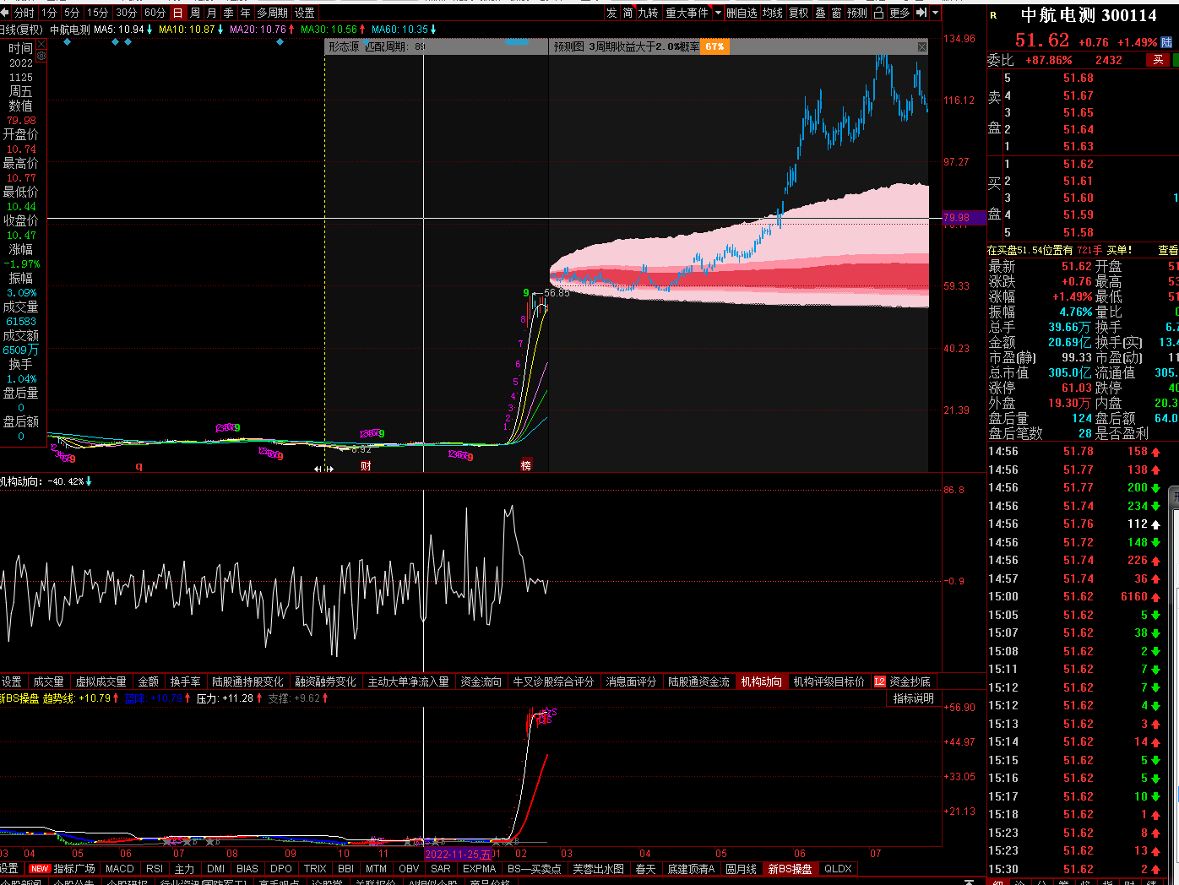Select the 周 weekly period tab
The width and height of the screenshot is (1179, 885).
[195, 13]
